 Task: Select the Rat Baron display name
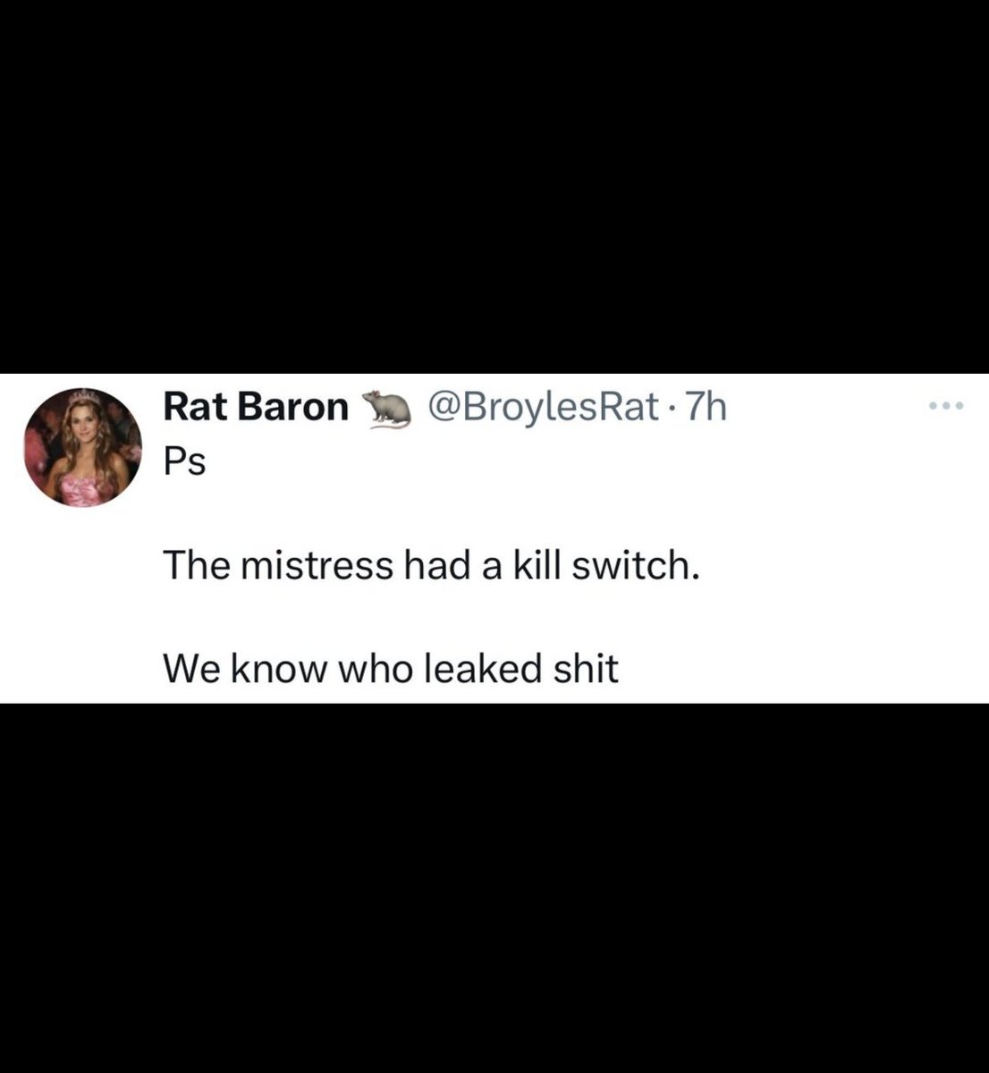[256, 408]
